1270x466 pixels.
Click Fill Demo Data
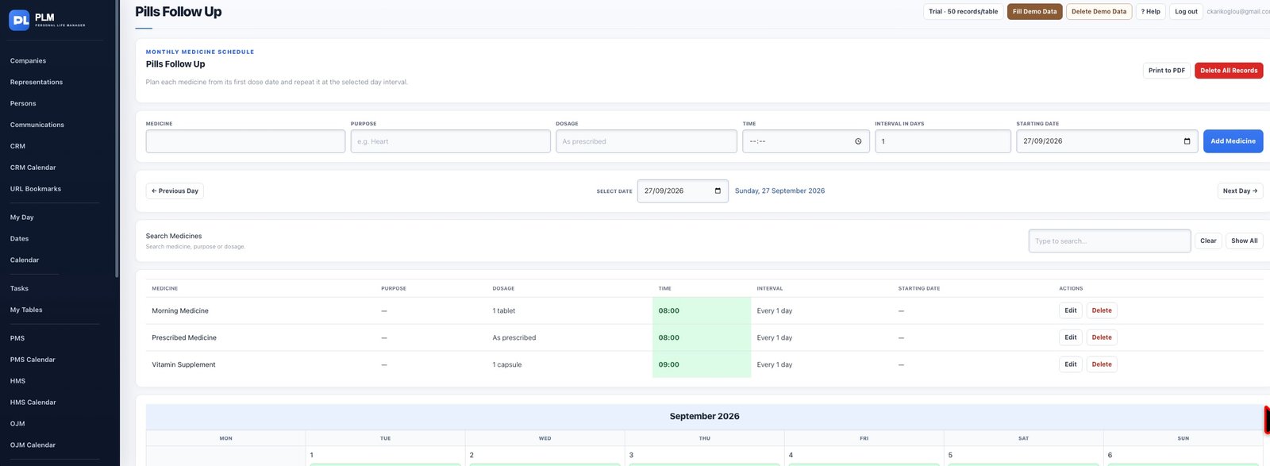[x=1034, y=12]
